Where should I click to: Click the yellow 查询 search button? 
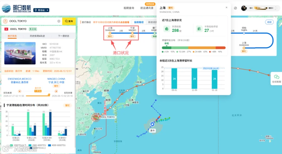[x=69, y=21]
